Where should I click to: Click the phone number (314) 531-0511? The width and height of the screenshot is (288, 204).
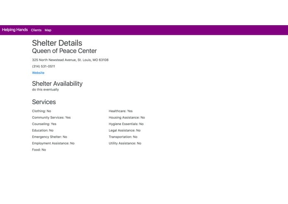tap(44, 66)
